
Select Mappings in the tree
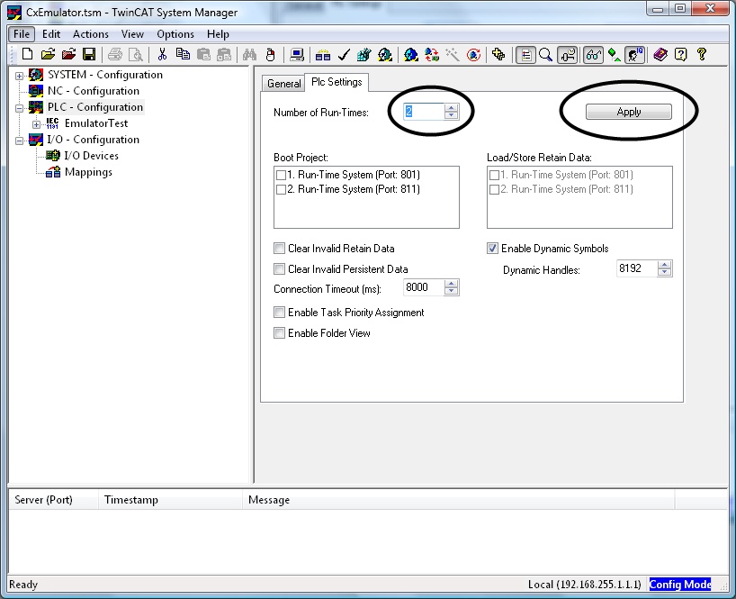[88, 172]
